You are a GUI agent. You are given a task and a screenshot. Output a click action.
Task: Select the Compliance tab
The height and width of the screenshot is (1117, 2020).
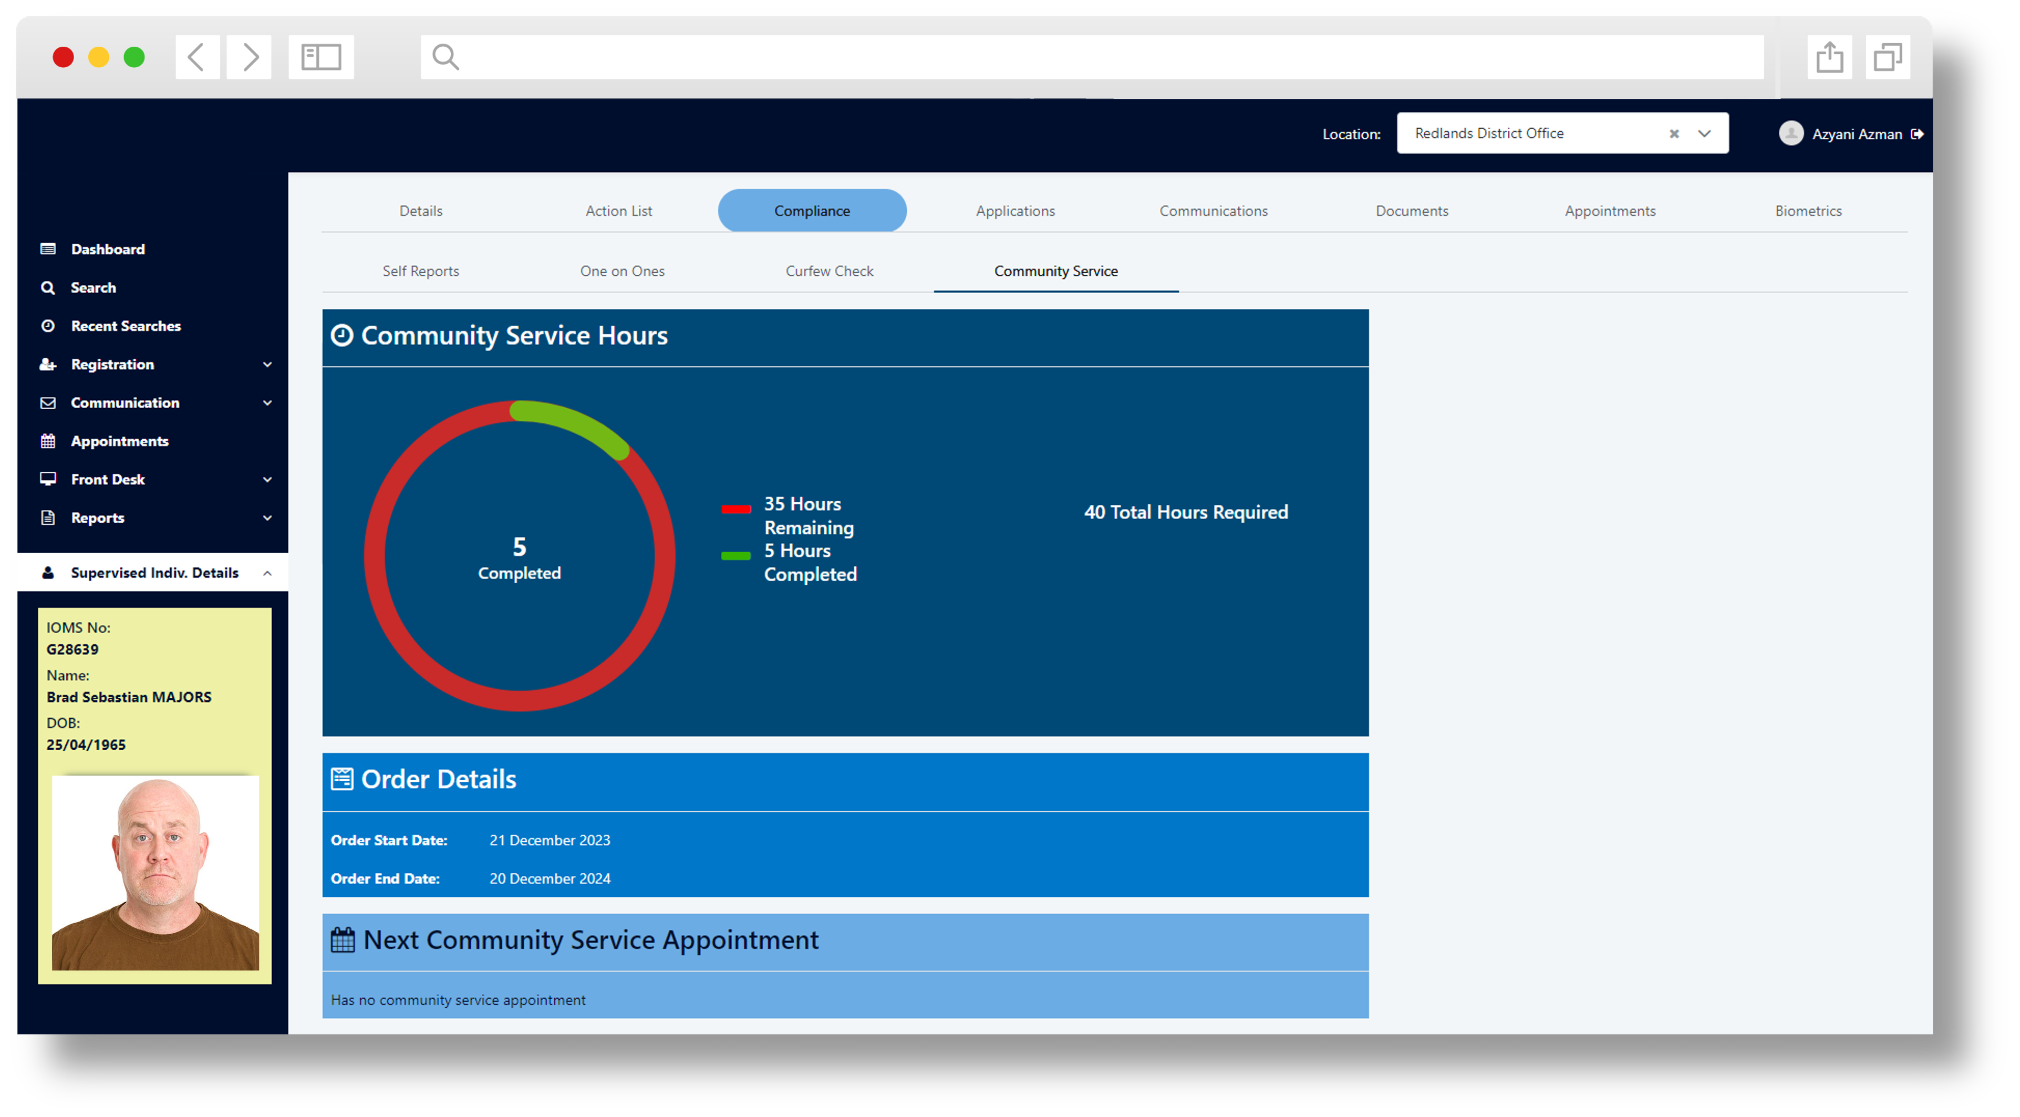click(x=812, y=211)
